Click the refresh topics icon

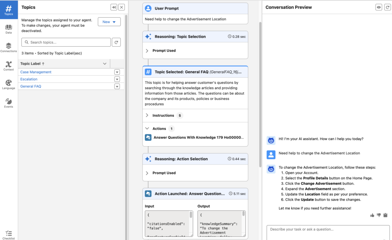pos(116,42)
